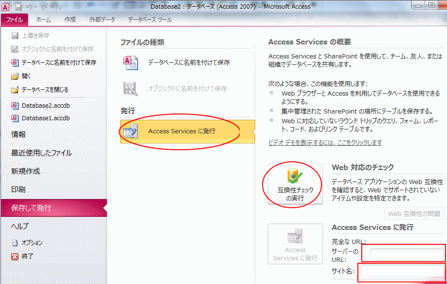Click the Redo icon in quick access toolbar
Viewport: 447px width, 284px height.
44,7
